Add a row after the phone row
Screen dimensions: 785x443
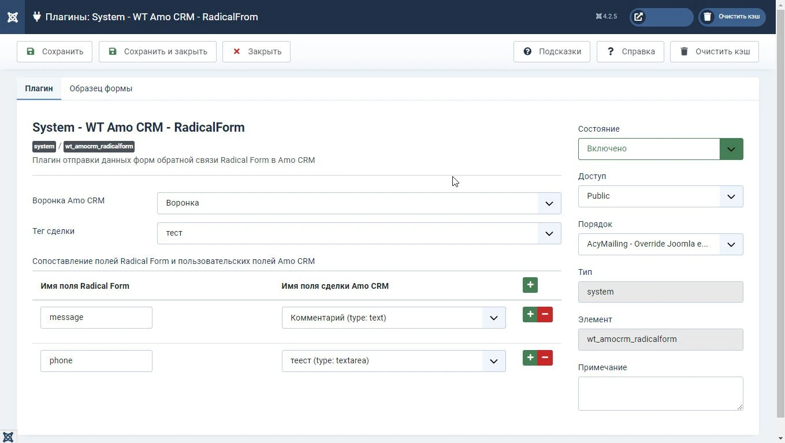[530, 358]
